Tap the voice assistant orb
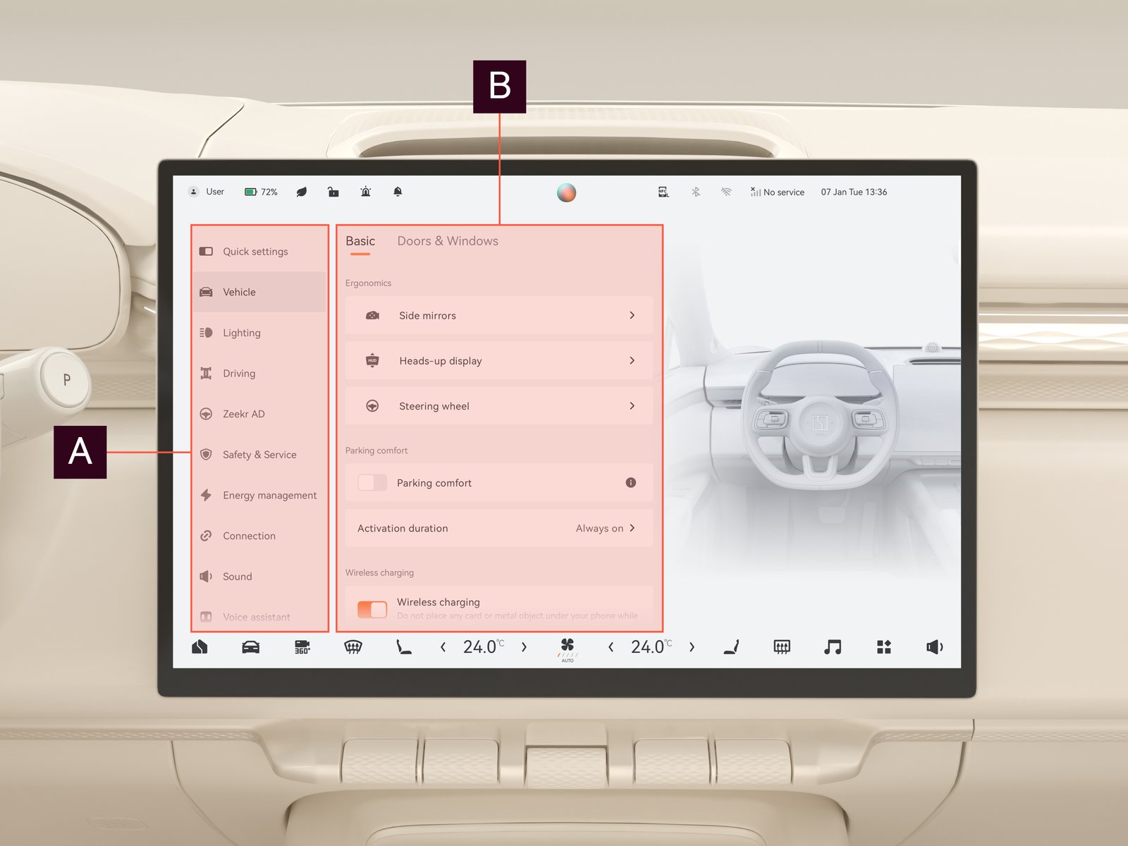Screen dimensions: 1128x846 pyautogui.click(x=566, y=192)
